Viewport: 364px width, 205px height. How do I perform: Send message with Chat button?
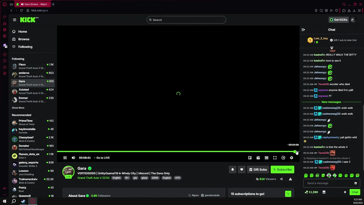(355, 192)
